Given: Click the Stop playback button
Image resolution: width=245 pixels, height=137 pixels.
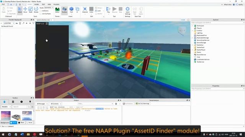Looking at the screenshot, I should 121,10.
